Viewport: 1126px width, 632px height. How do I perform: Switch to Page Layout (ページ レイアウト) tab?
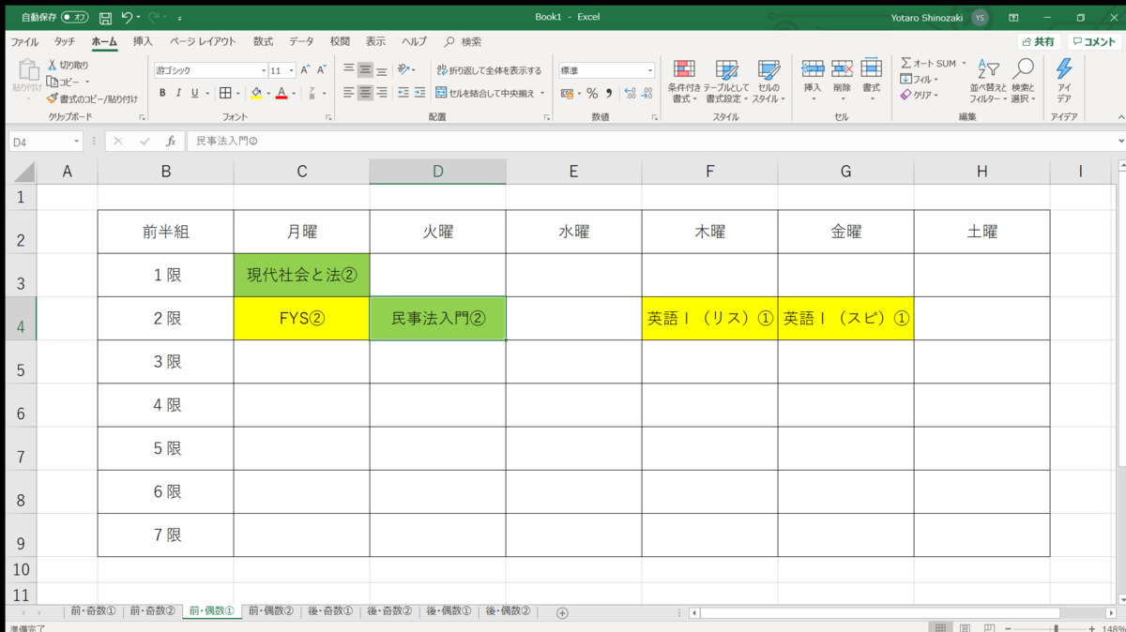point(203,41)
